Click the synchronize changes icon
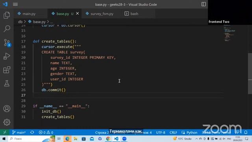This screenshot has width=252, height=142. tap(32, 133)
